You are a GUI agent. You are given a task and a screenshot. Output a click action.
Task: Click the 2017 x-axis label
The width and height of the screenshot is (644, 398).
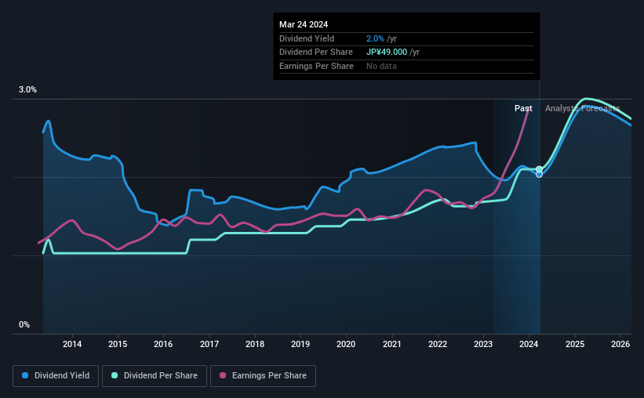click(x=209, y=344)
